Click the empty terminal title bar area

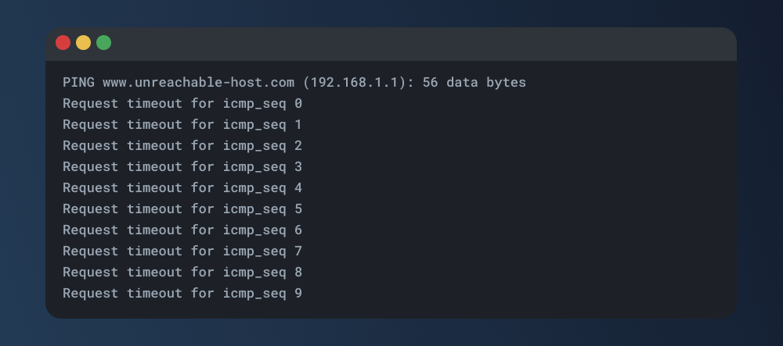pos(423,44)
